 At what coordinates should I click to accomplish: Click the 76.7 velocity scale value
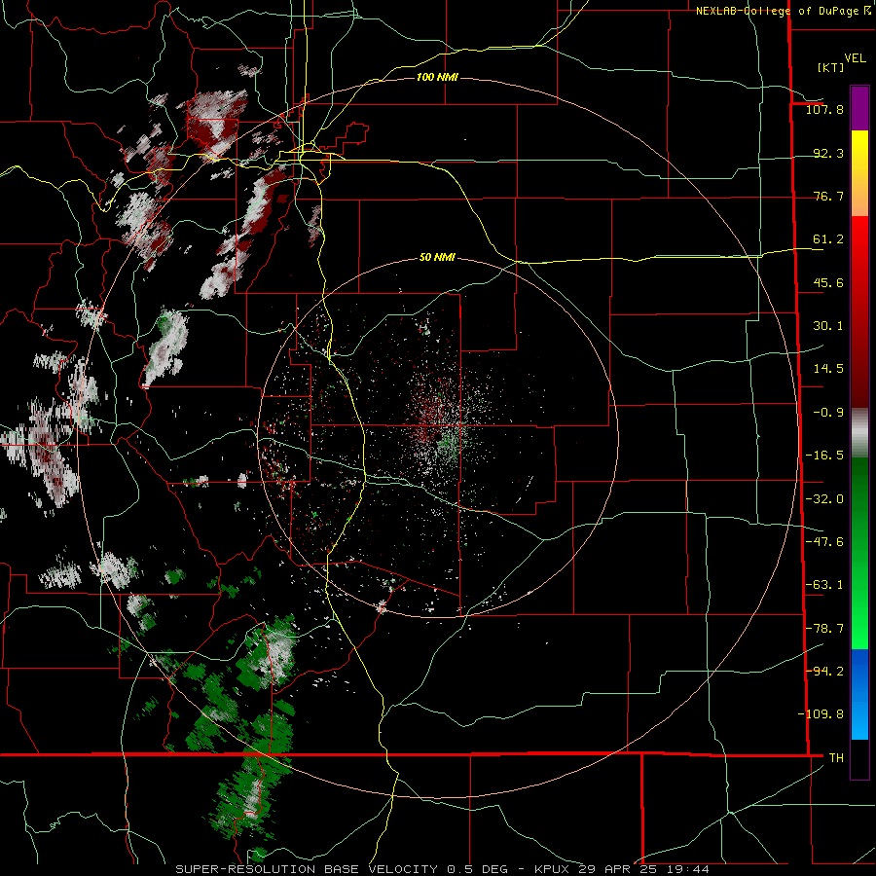(828, 196)
